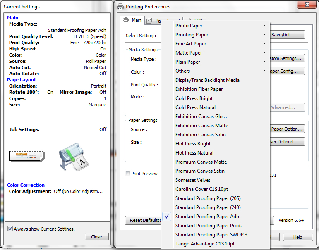The image size is (319, 250).
Task: Open Paper Option... button
Action: 287,129
